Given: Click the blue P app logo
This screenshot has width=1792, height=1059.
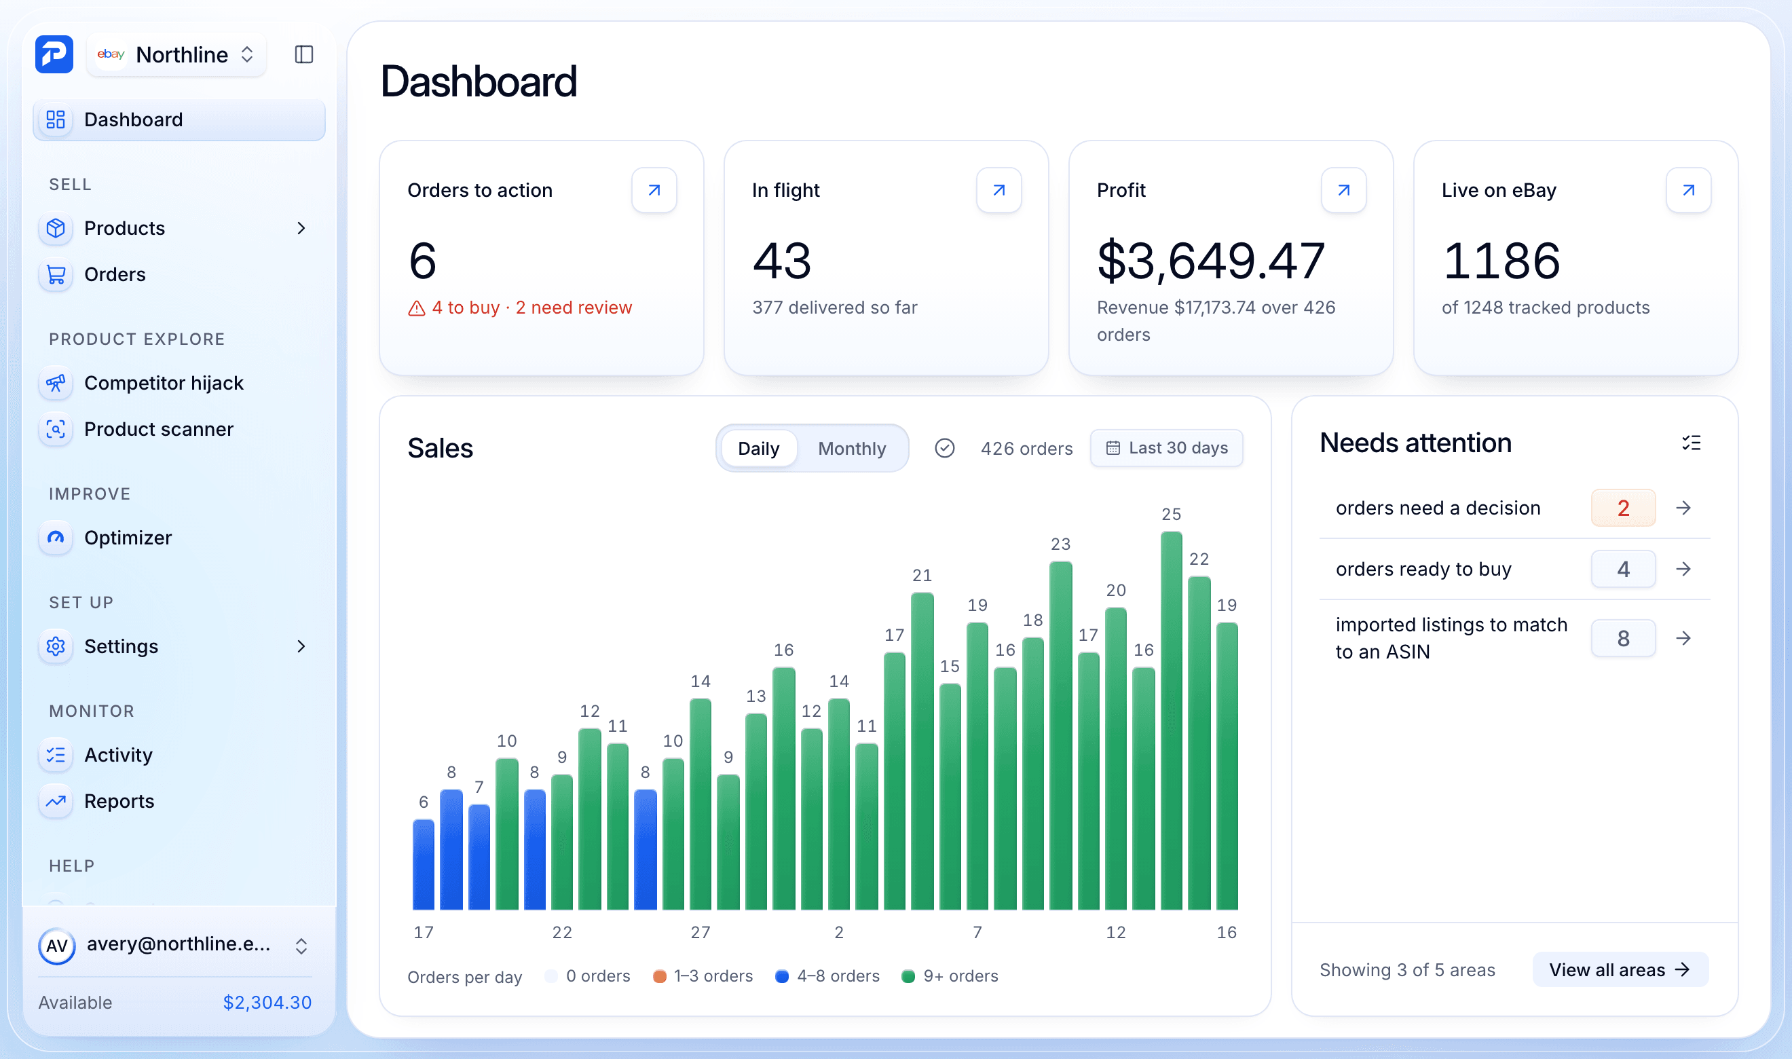Looking at the screenshot, I should [54, 54].
